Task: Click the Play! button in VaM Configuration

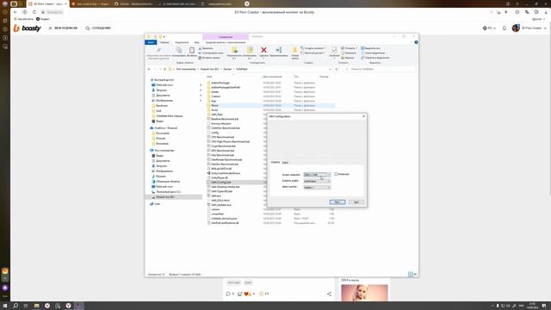Action: click(337, 202)
